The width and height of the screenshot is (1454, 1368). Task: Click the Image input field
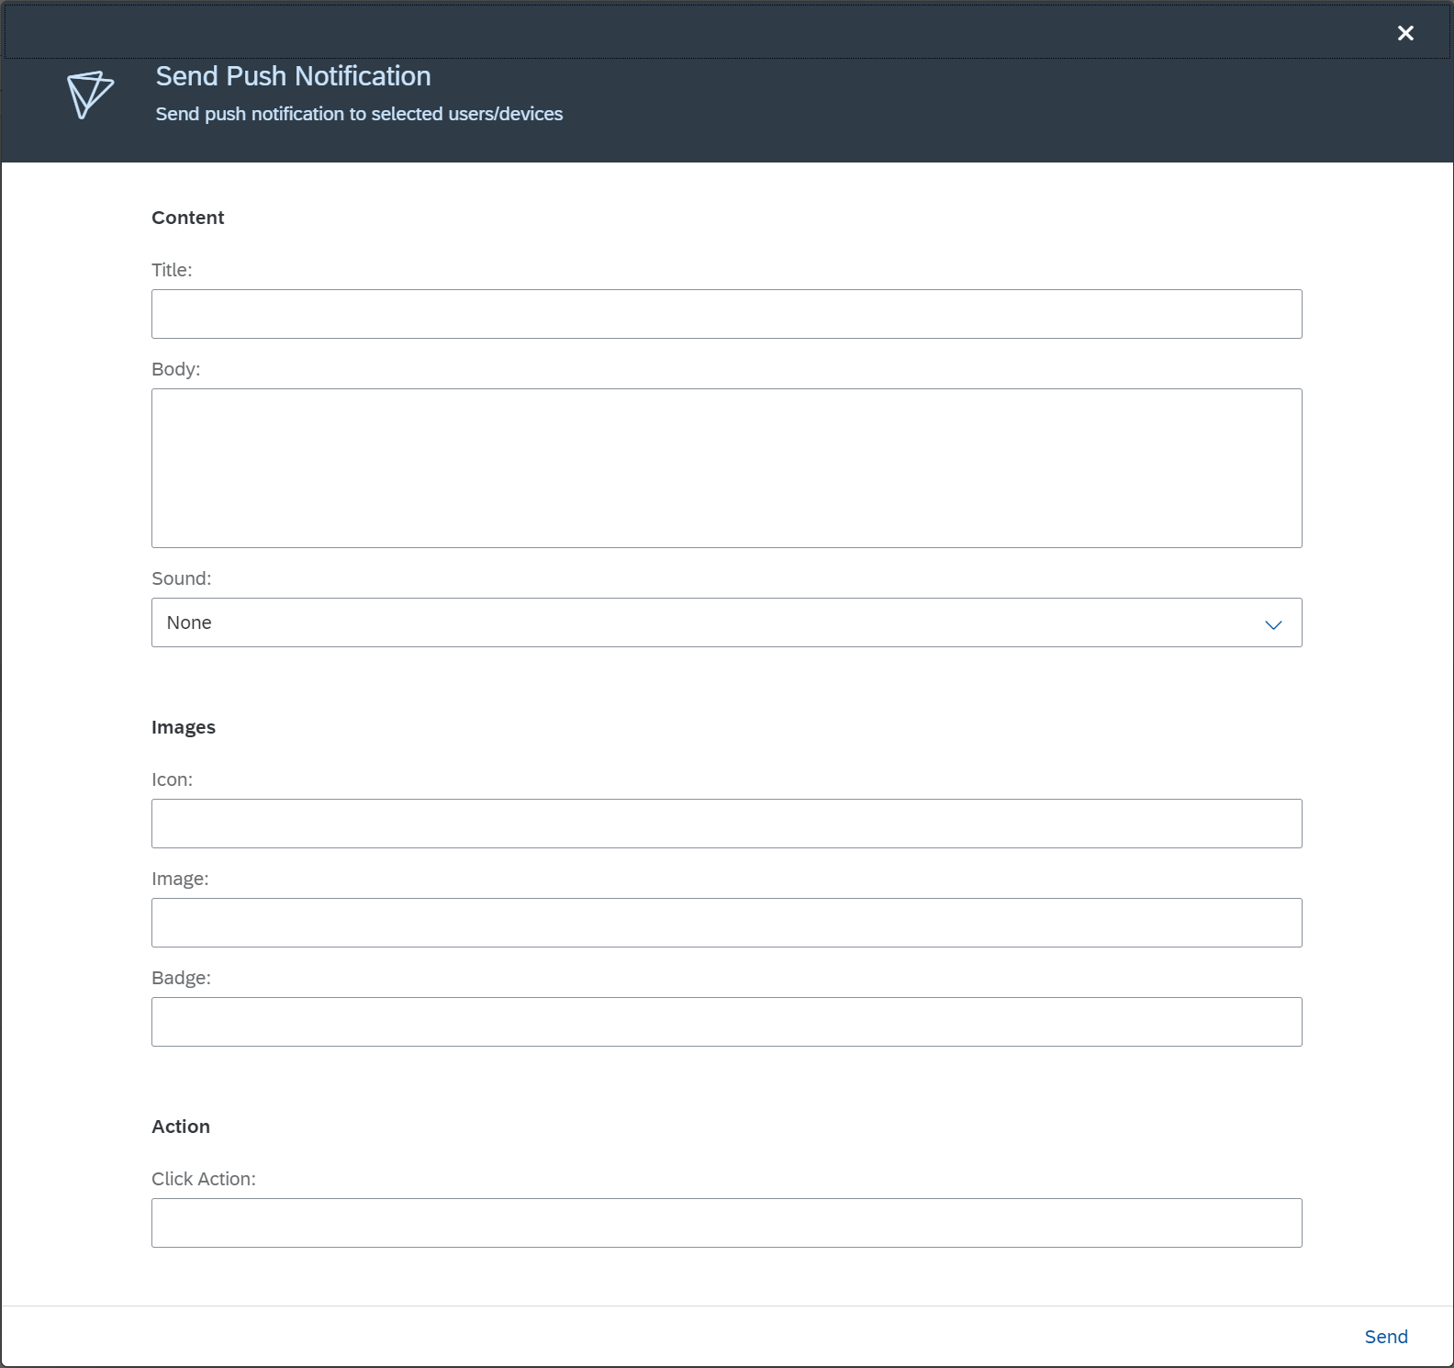(x=726, y=923)
